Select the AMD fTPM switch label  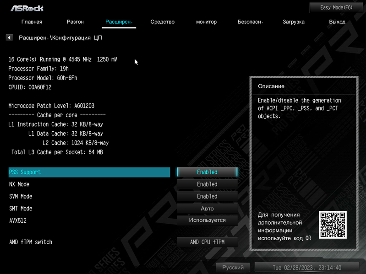click(31, 242)
